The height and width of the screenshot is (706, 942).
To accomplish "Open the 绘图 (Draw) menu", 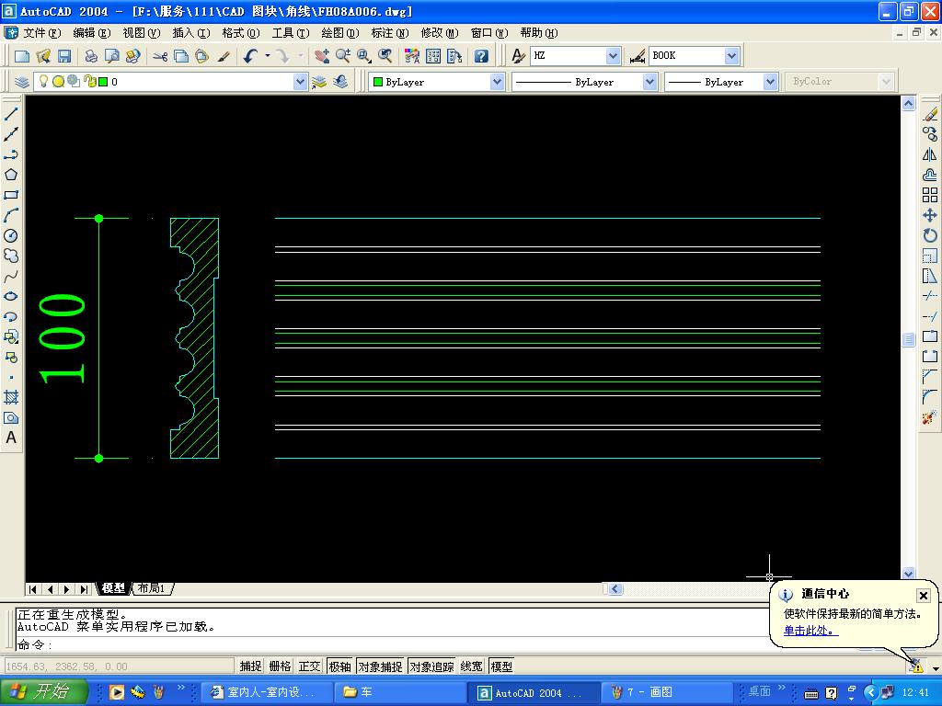I will [x=339, y=33].
